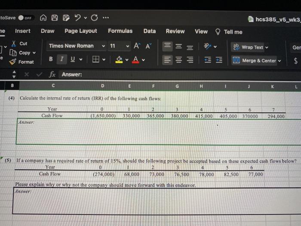Image resolution: width=301 pixels, height=226 pixels.
Task: Click the Save As edit icon
Action: point(66,18)
